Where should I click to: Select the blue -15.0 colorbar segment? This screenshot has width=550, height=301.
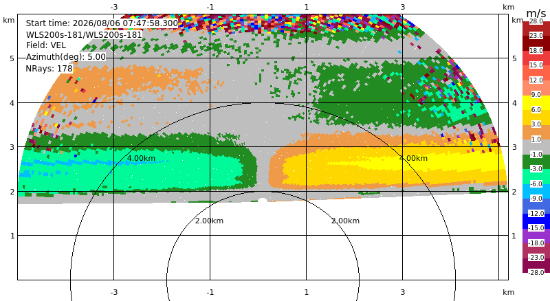pos(536,221)
